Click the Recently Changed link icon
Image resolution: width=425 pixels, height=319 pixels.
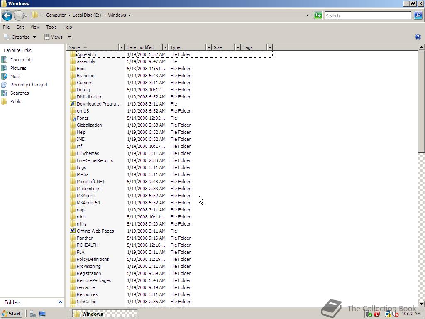[x=4, y=85]
